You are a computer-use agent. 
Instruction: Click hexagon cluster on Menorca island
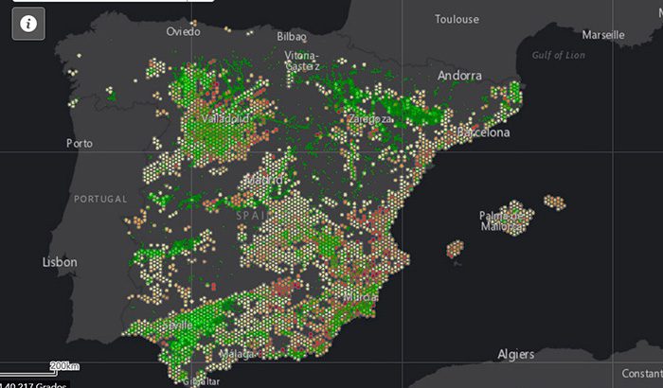(x=555, y=202)
